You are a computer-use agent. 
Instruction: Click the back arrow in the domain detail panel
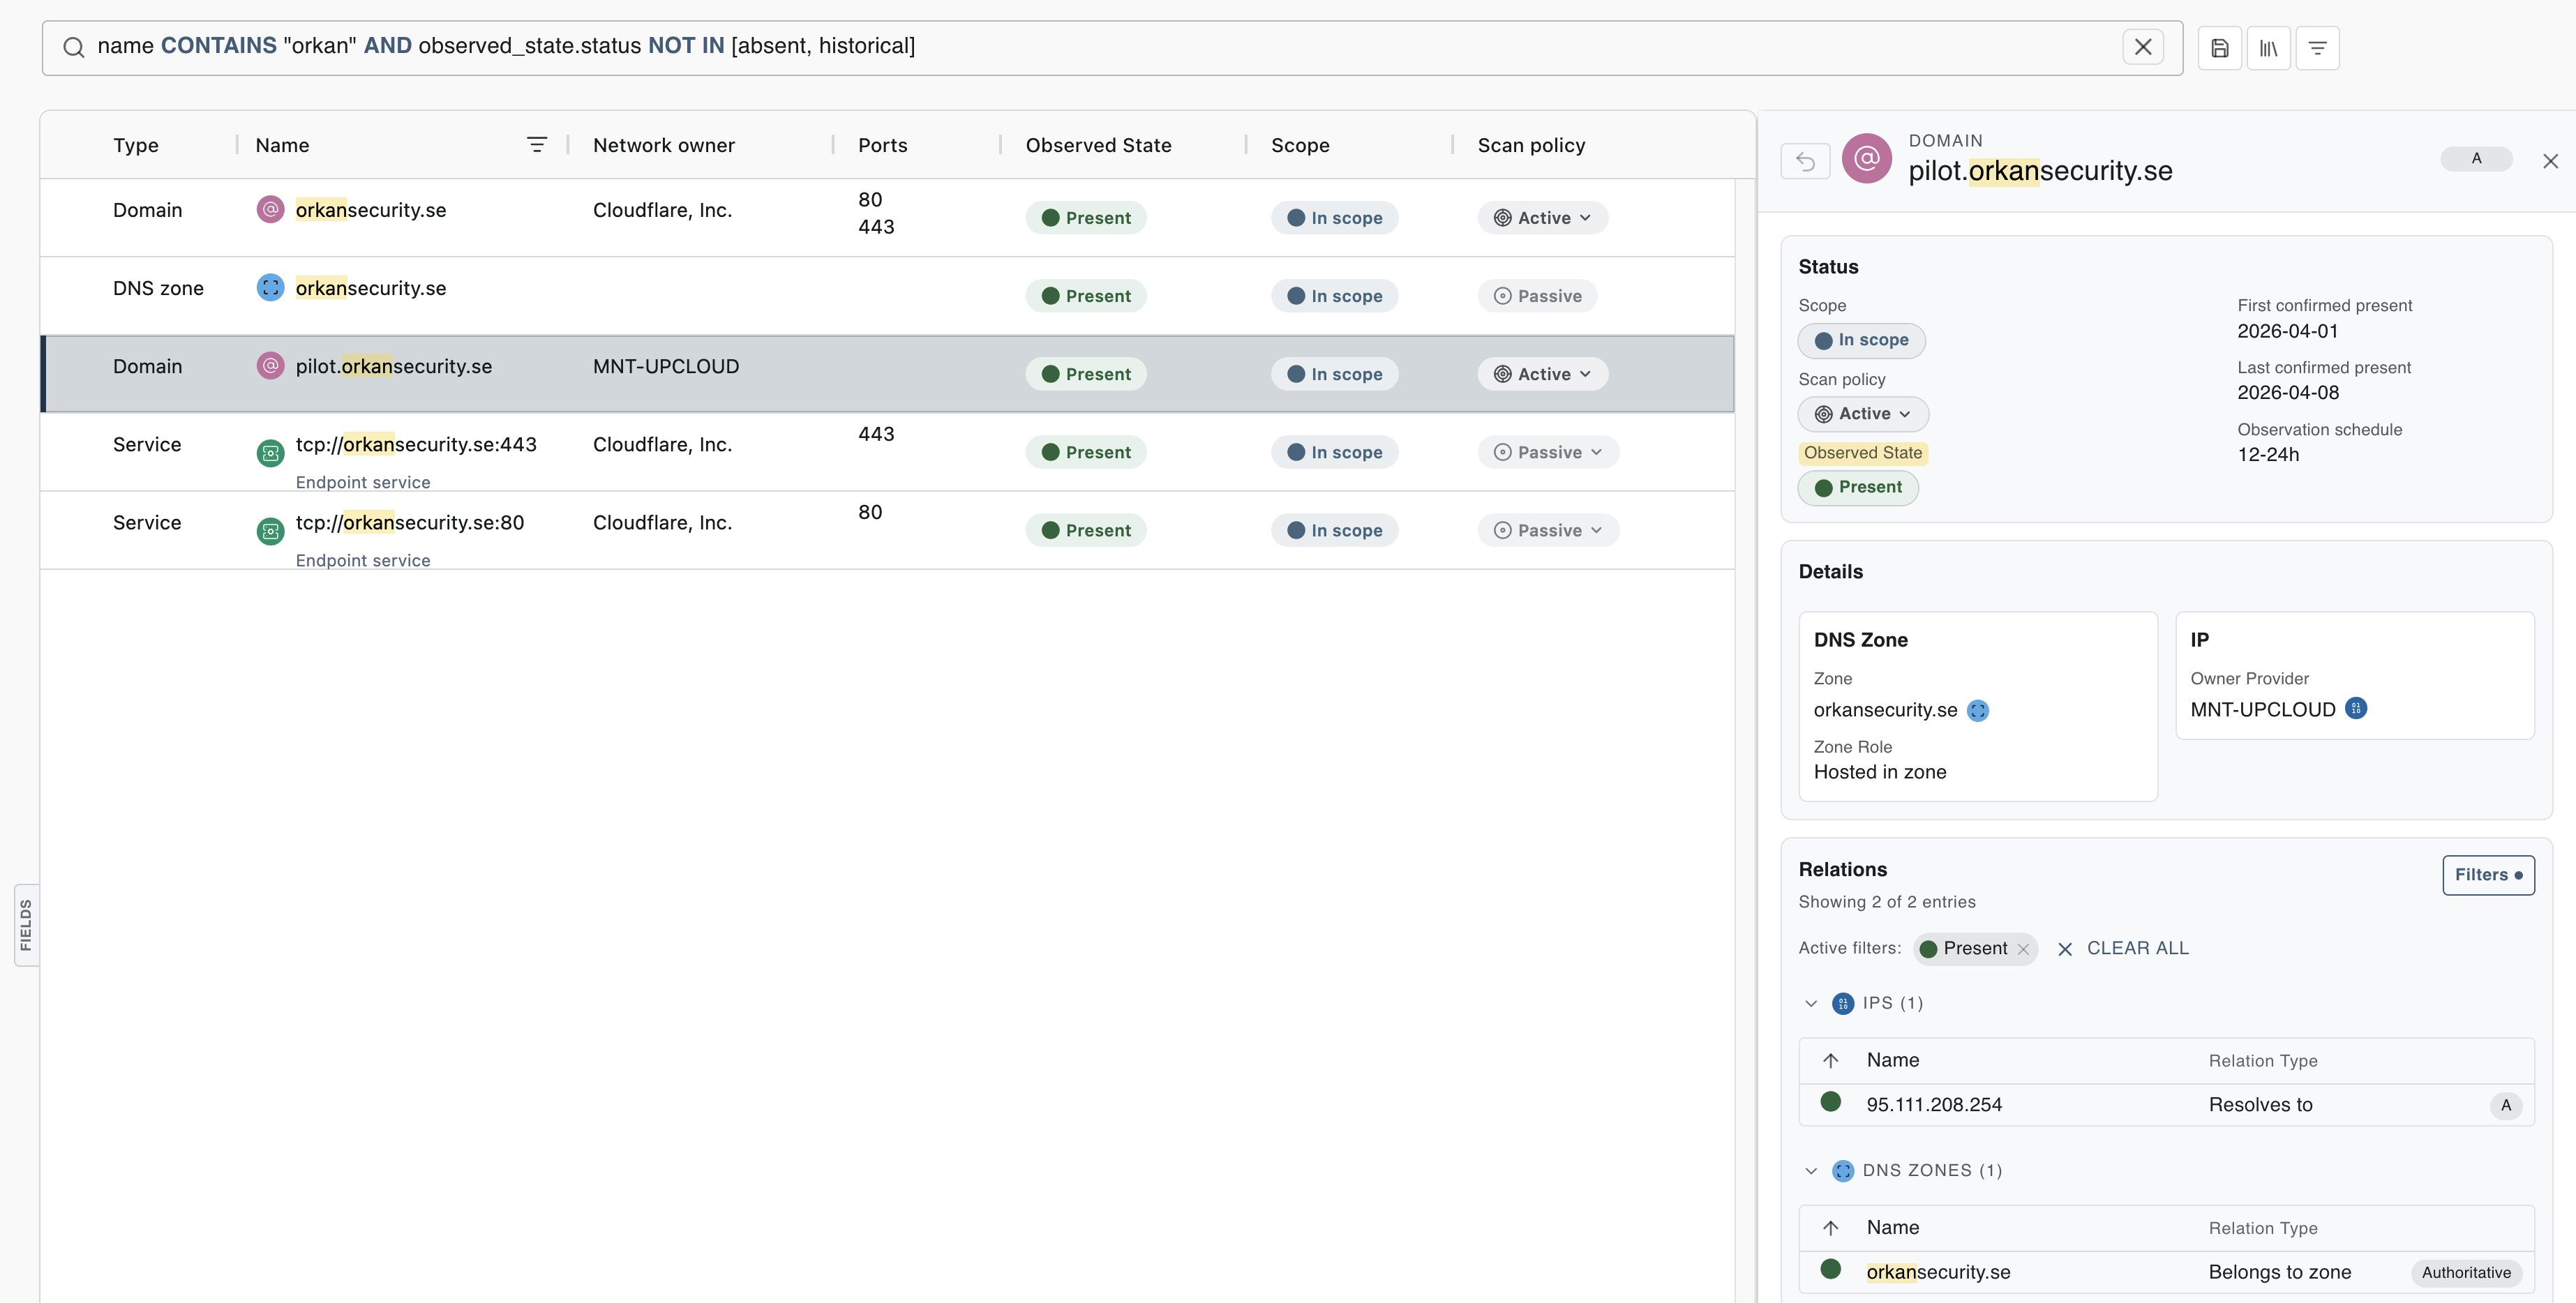coord(1805,160)
